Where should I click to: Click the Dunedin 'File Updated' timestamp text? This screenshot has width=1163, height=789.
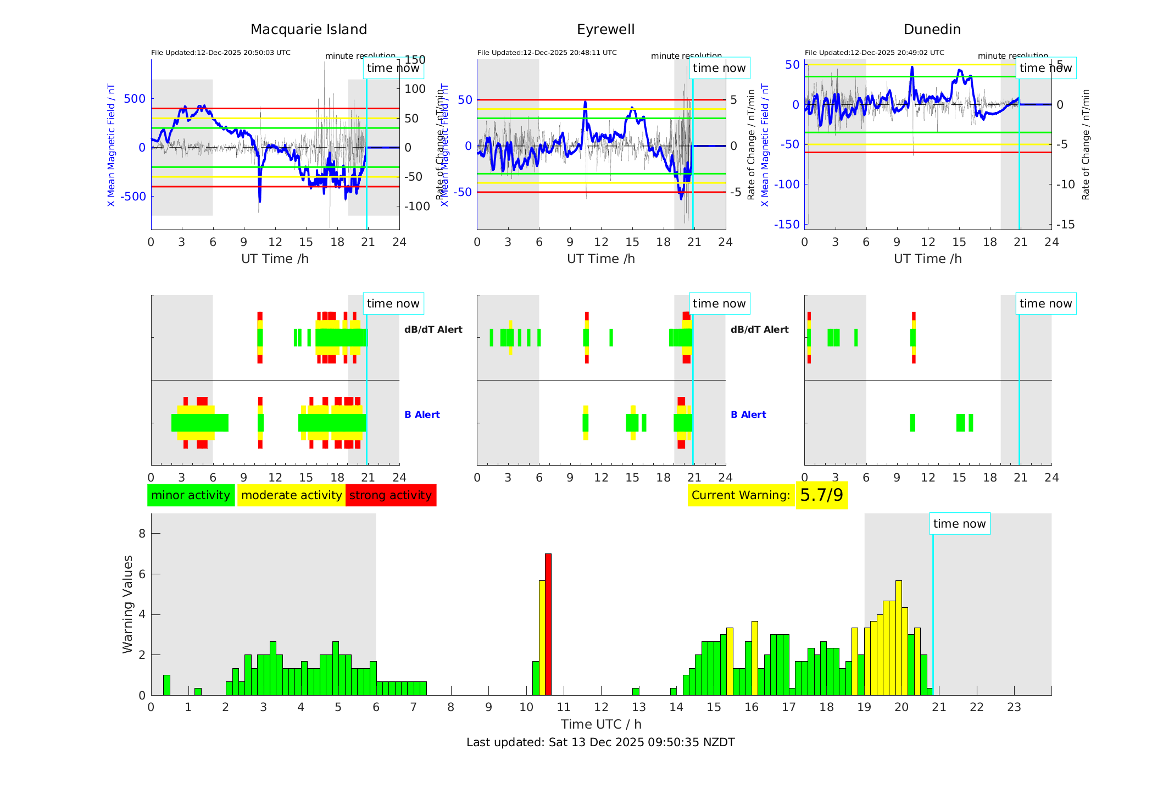(x=874, y=53)
